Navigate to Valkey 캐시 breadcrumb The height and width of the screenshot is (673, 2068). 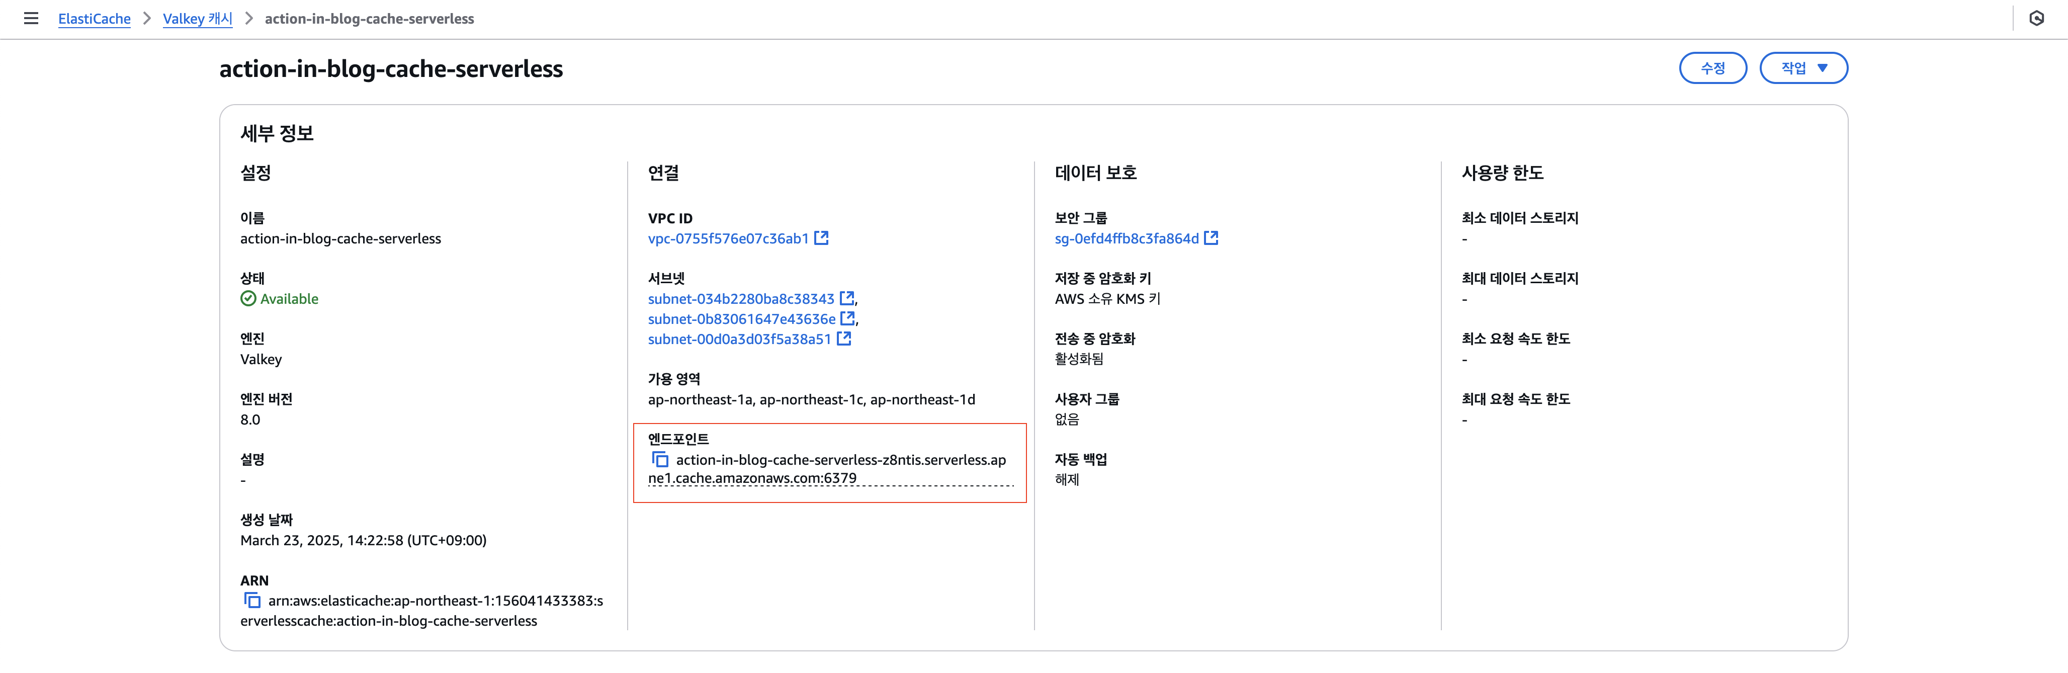198,19
